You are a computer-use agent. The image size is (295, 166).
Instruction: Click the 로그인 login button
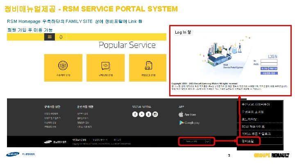(264, 68)
